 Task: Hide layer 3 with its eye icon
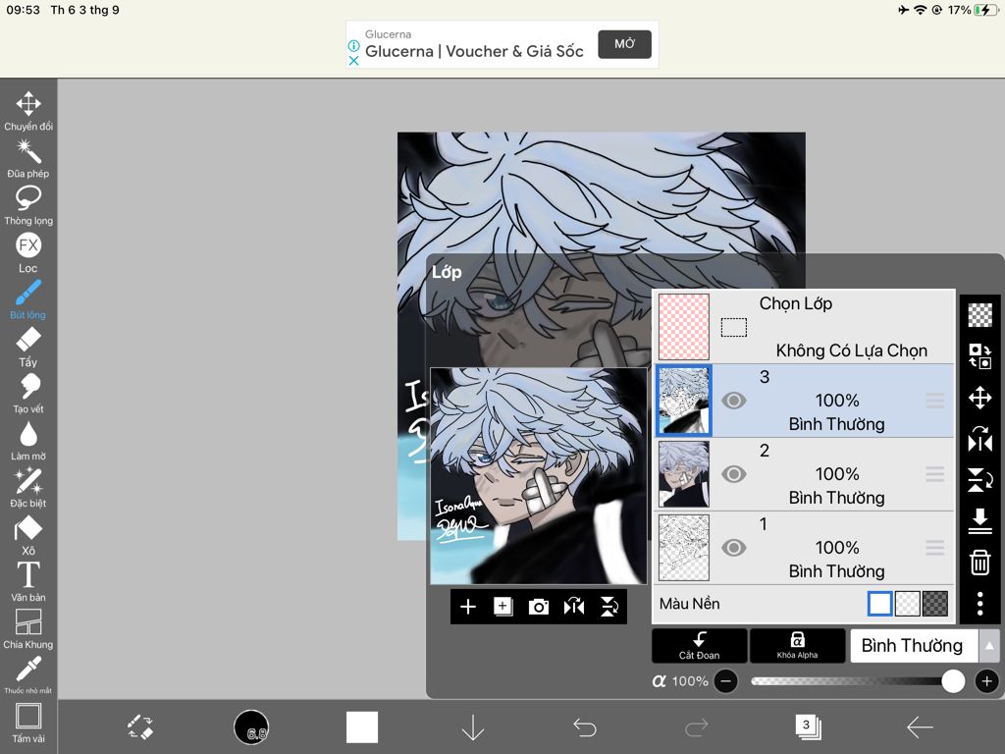734,401
